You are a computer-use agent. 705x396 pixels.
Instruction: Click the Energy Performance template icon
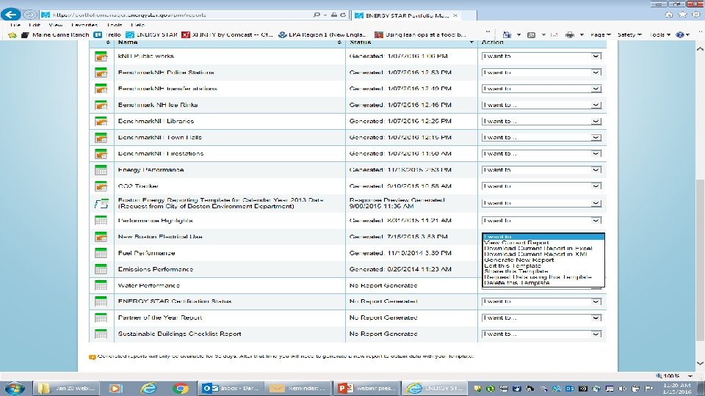tap(101, 169)
